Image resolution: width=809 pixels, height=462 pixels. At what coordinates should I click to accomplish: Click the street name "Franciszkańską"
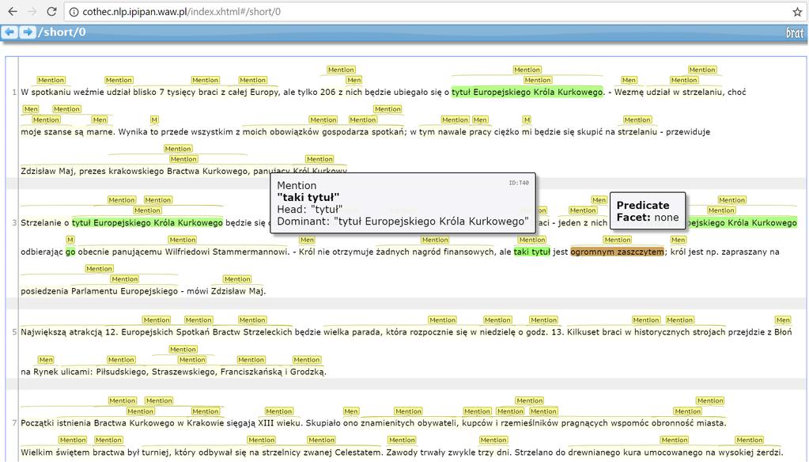[x=251, y=372]
